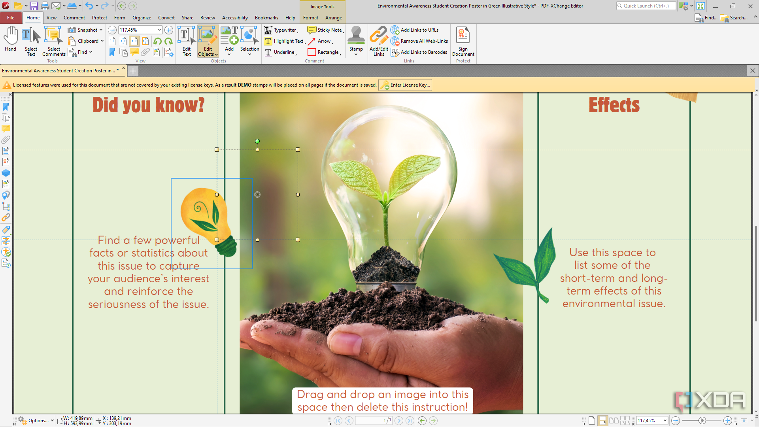Screen dimensions: 759x427
Task: Switch to continuous page layout
Action: point(602,421)
